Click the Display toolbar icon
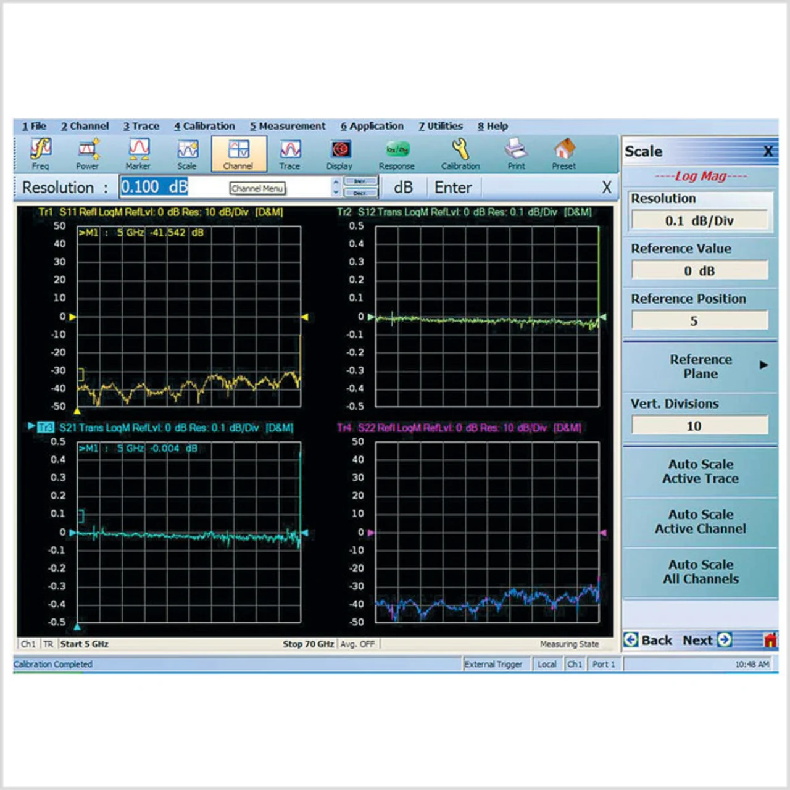Image resolution: width=790 pixels, height=790 pixels. tap(340, 153)
